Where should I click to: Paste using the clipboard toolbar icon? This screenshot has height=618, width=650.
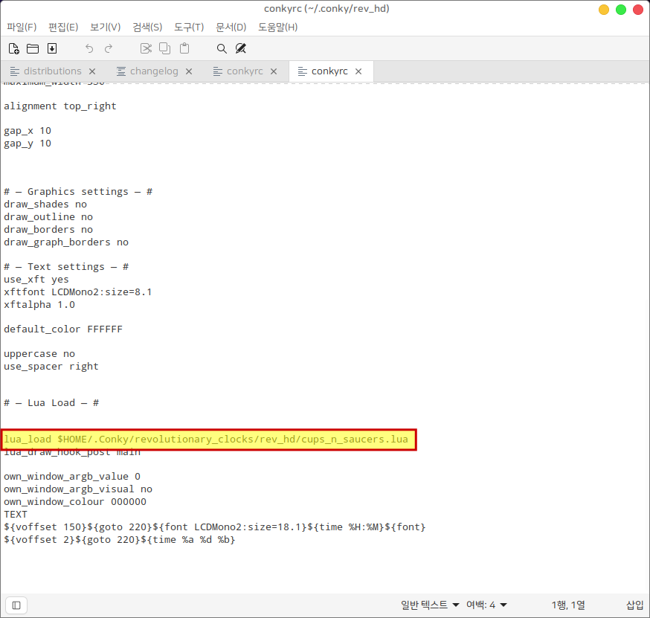[184, 48]
